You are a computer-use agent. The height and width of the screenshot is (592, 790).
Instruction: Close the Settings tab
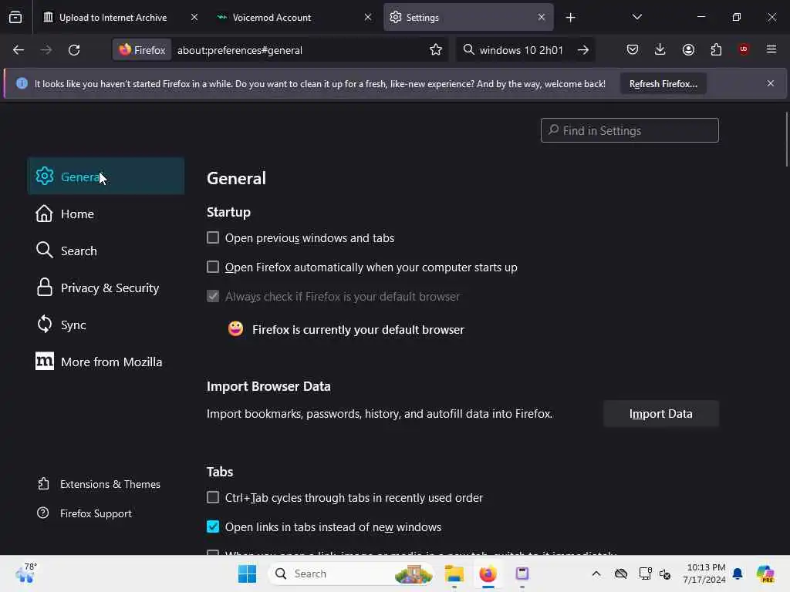pos(541,17)
